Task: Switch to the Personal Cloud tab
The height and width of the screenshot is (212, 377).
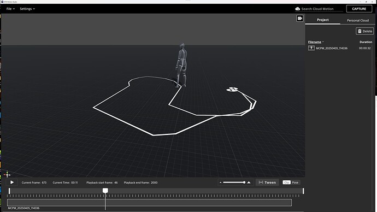Action: pos(358,20)
